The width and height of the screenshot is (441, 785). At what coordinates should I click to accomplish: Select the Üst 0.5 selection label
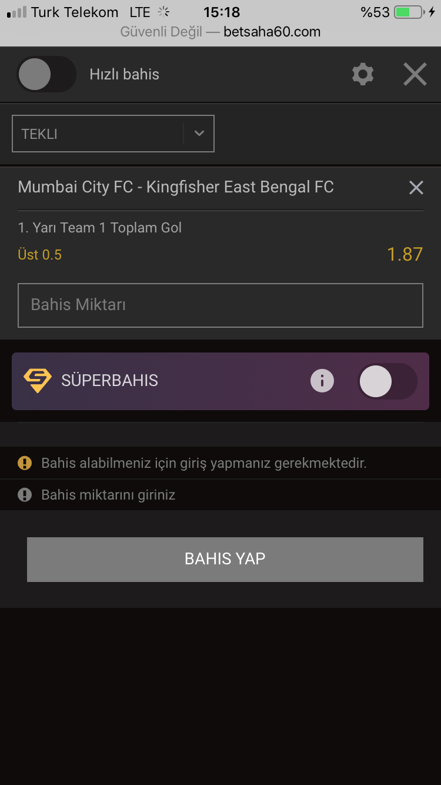coord(40,255)
